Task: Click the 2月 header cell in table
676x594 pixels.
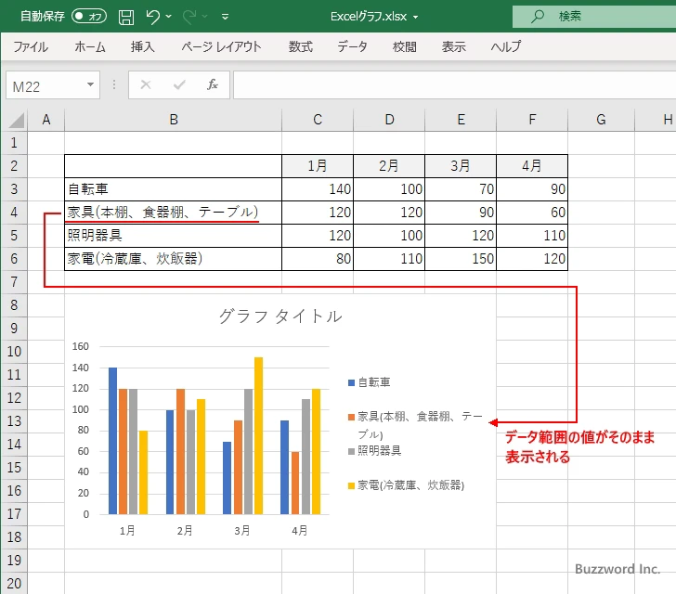Action: tap(389, 166)
